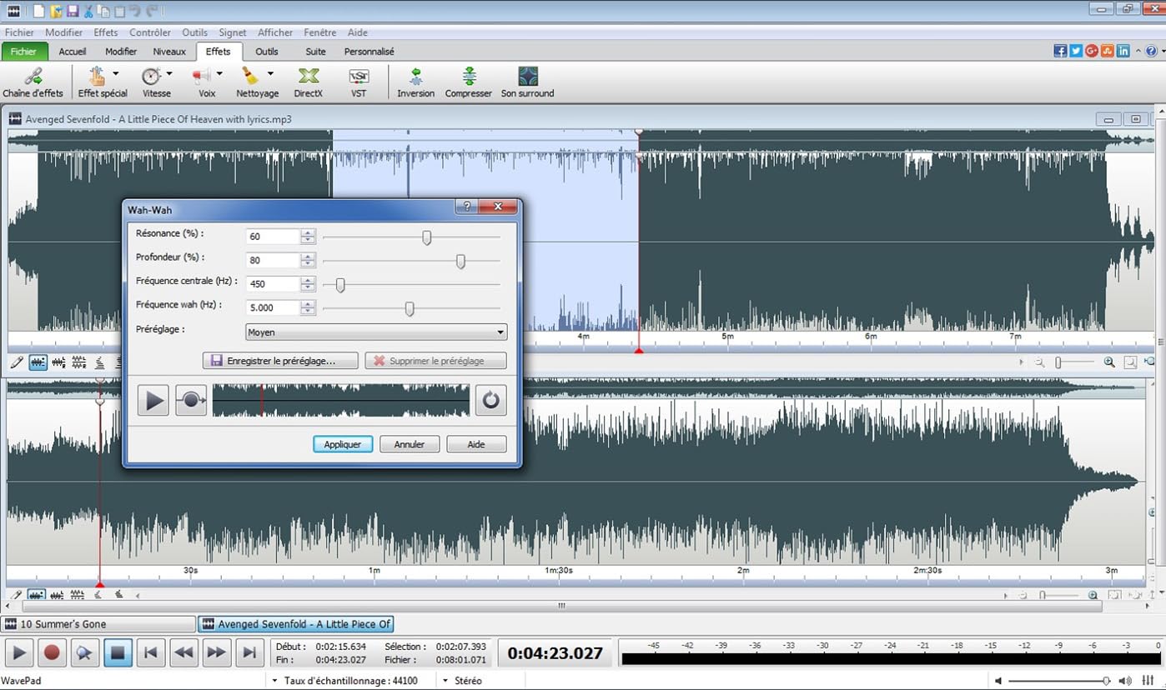Open the Effet spécial dropdown arrow
Image resolution: width=1166 pixels, height=690 pixels.
116,74
